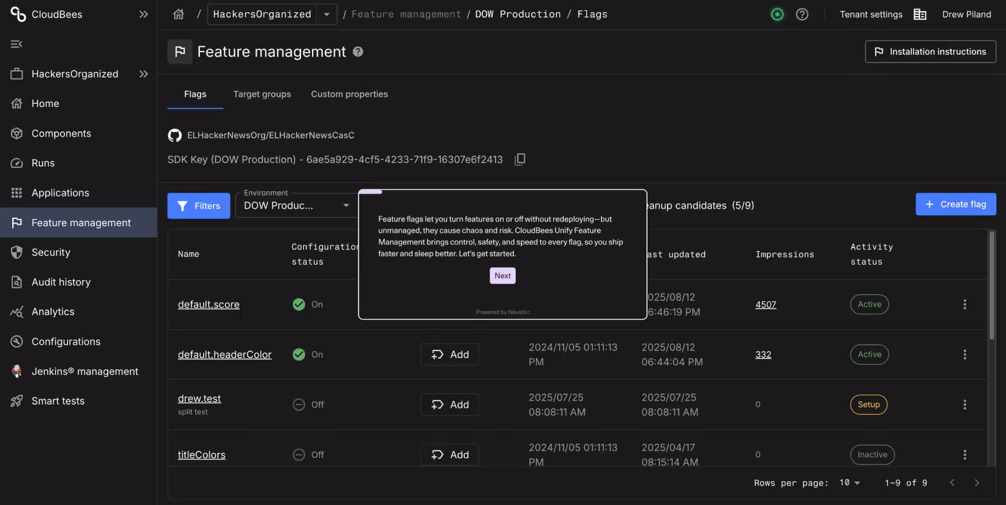Toggle drew.test configuration status off switch
This screenshot has width=1006, height=505.
click(299, 405)
